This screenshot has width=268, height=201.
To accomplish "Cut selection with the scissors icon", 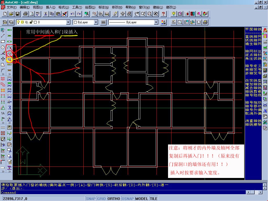I will [x=46, y=14].
